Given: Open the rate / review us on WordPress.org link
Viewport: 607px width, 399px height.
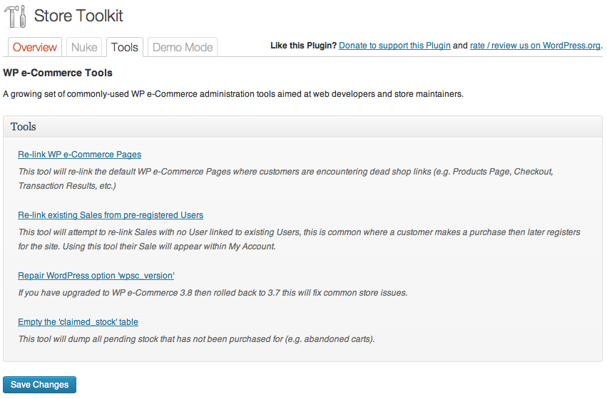Looking at the screenshot, I should coord(535,46).
